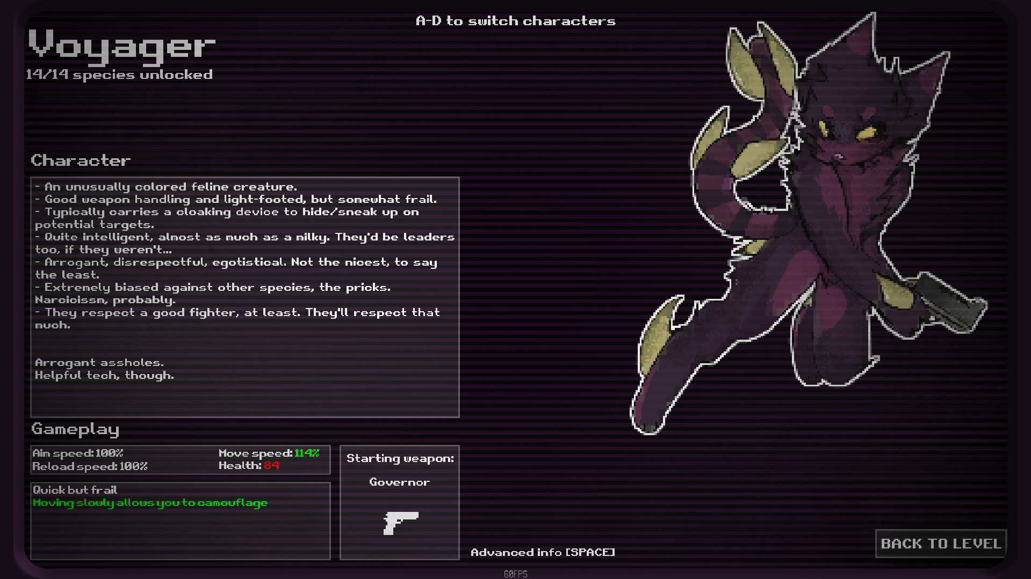The image size is (1031, 579).
Task: Click the 'Good weapon handling' description line
Action: (x=236, y=199)
